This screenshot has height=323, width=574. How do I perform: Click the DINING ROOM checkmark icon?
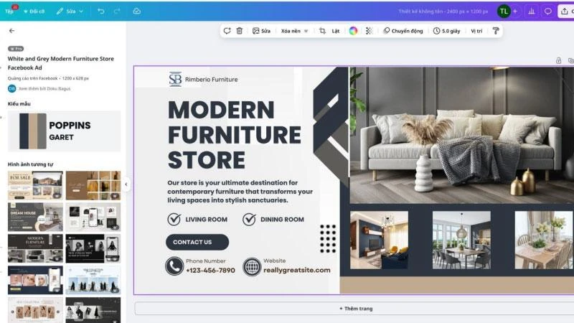click(x=249, y=220)
